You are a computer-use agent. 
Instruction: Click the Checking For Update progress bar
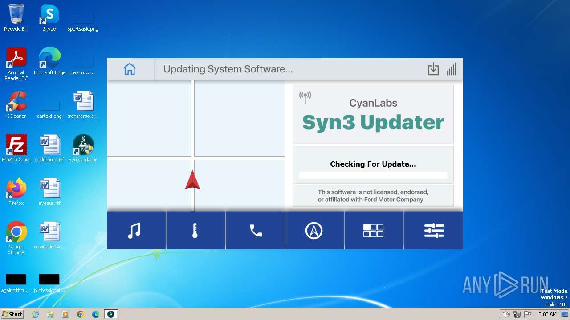point(373,175)
